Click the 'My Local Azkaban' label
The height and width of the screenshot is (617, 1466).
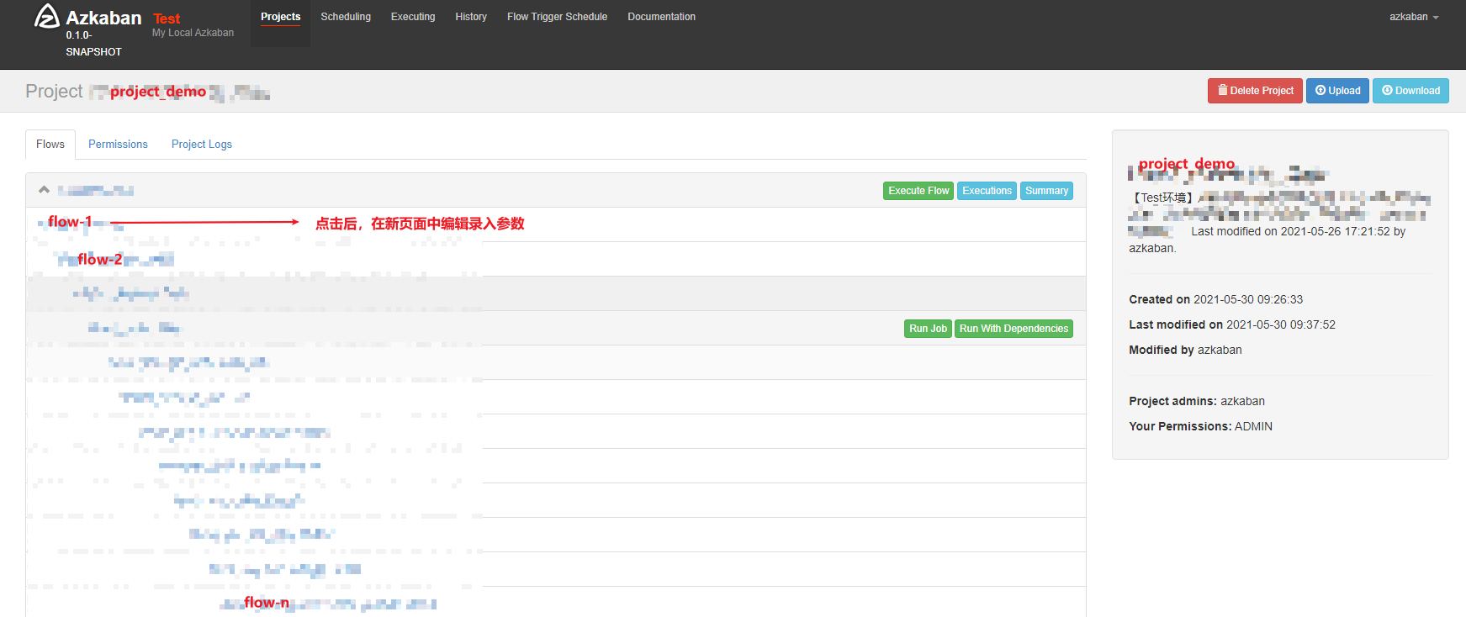193,33
